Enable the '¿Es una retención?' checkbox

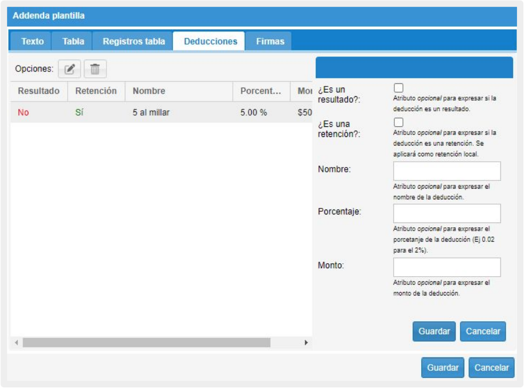[x=399, y=123]
